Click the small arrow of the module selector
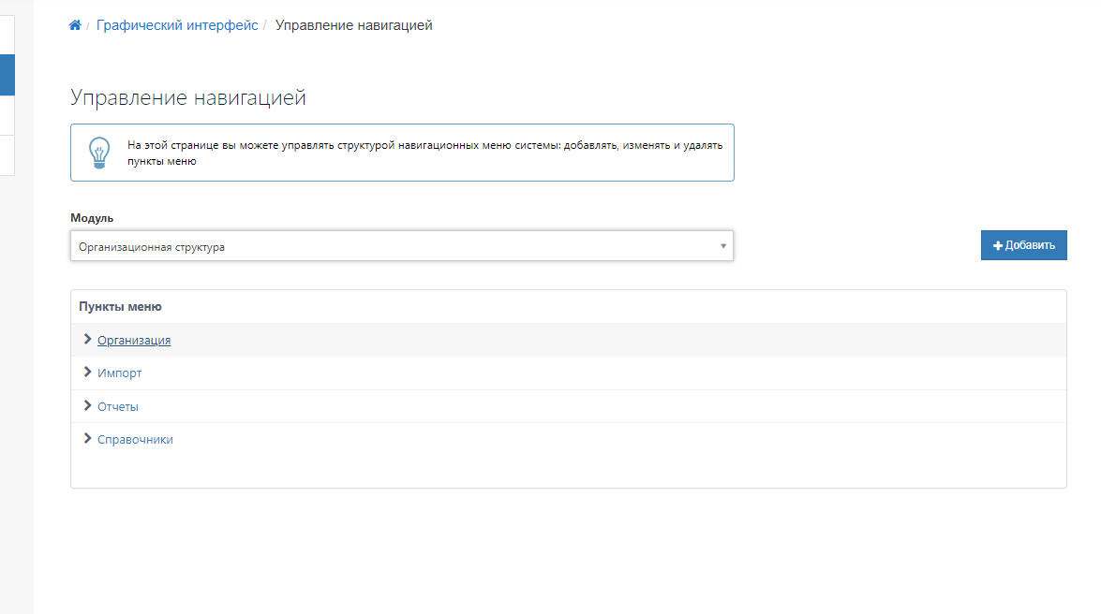Screen dimensions: 1101x614 [722, 247]
